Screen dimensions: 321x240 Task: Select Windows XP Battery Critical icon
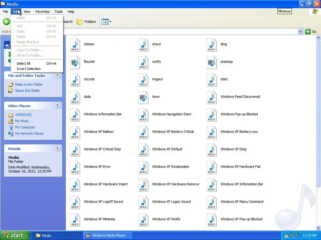143,132
